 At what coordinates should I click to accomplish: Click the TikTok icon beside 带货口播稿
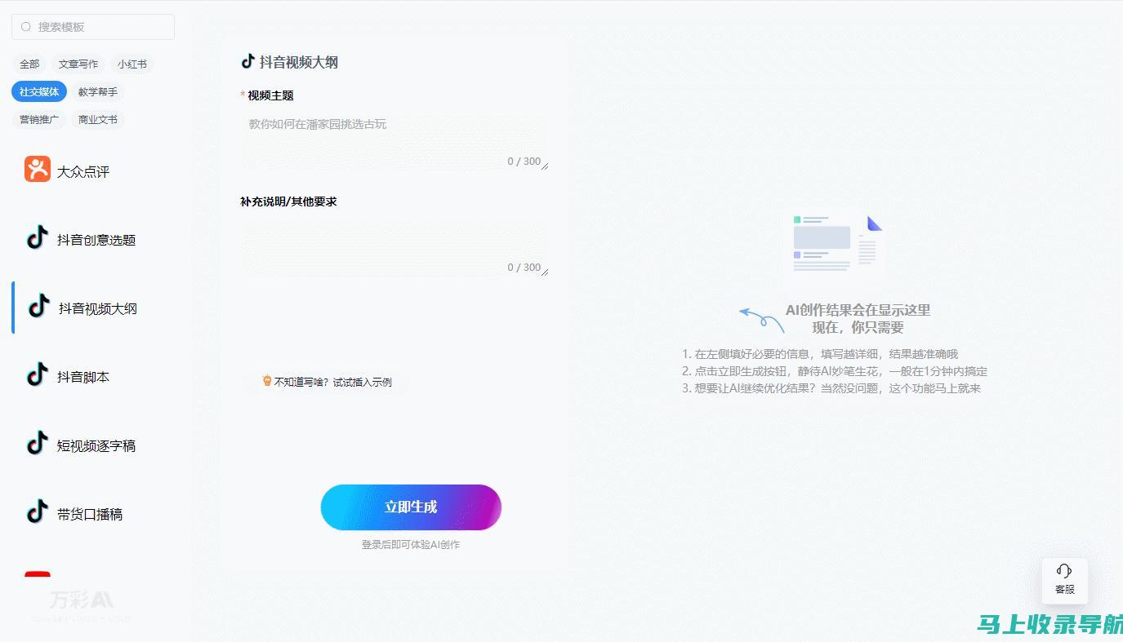(38, 511)
